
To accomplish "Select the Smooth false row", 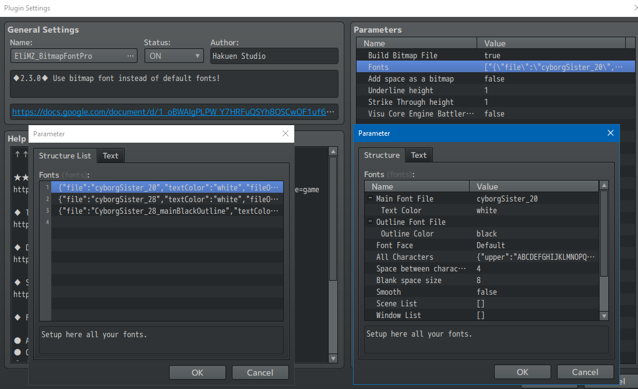I will (x=482, y=292).
